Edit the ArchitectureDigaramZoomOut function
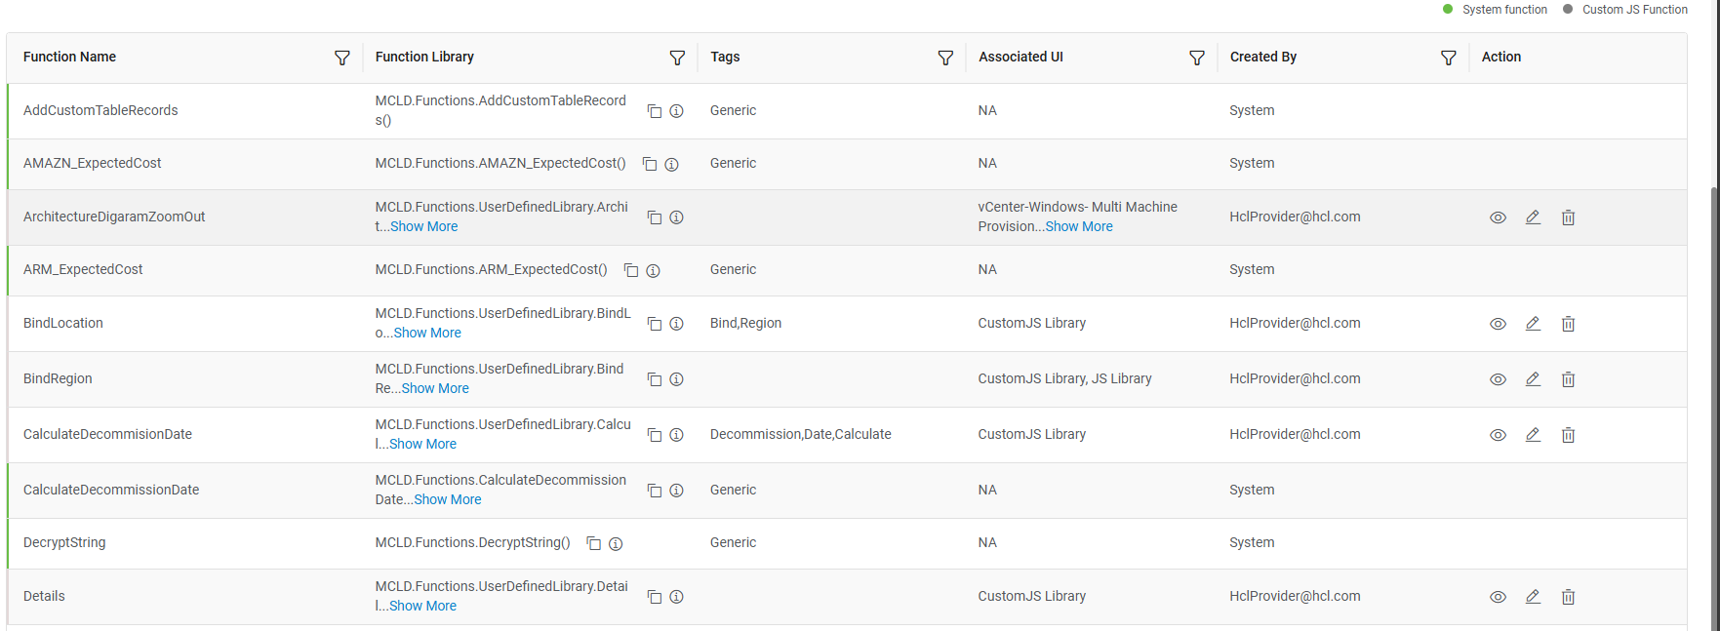Image resolution: width=1720 pixels, height=631 pixels. 1533,217
